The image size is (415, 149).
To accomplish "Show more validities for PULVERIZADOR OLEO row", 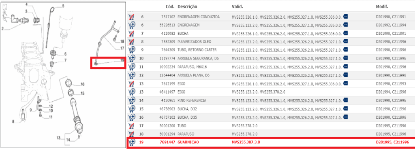I will tap(345, 42).
